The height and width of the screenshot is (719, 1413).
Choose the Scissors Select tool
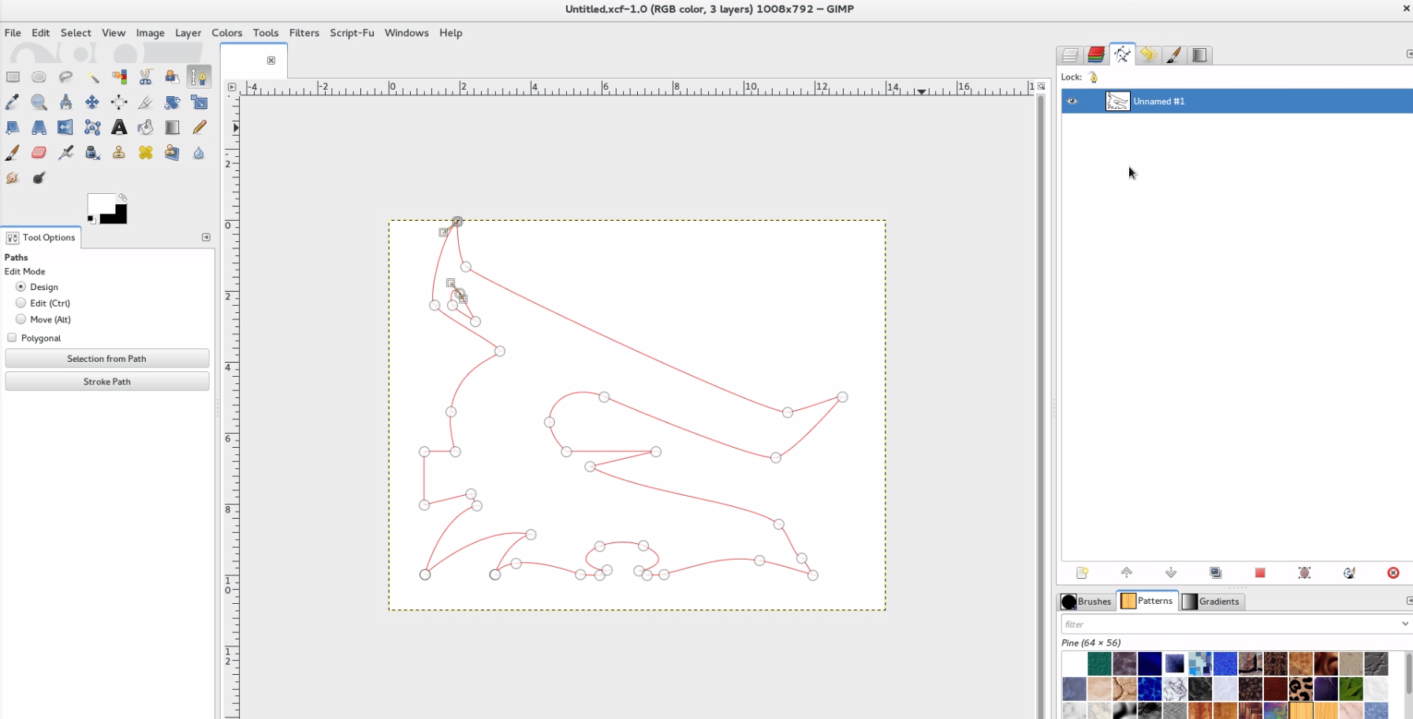145,77
